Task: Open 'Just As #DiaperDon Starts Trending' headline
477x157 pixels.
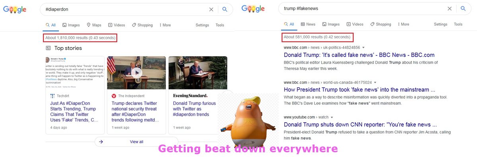Action: click(x=74, y=112)
